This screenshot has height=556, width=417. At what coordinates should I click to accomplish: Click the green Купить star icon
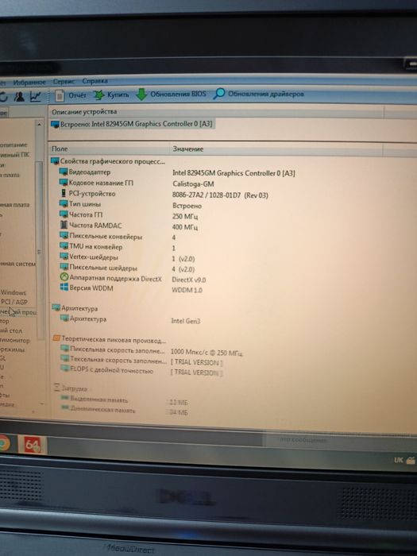[98, 95]
